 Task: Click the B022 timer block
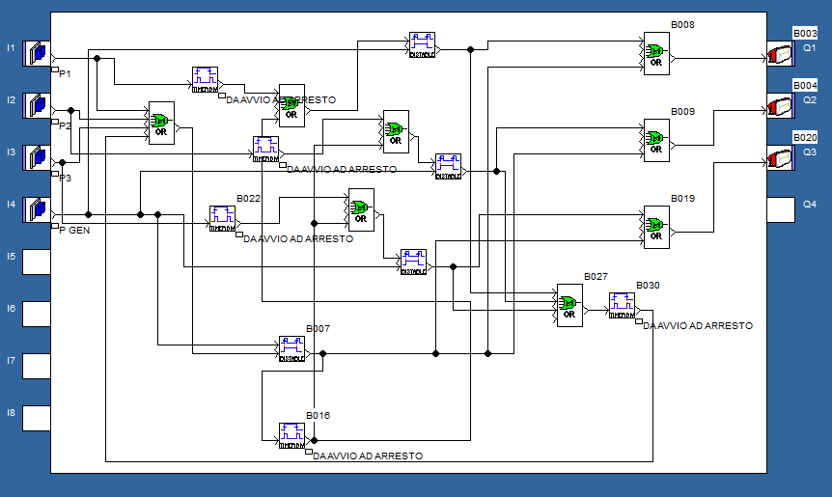click(x=222, y=218)
